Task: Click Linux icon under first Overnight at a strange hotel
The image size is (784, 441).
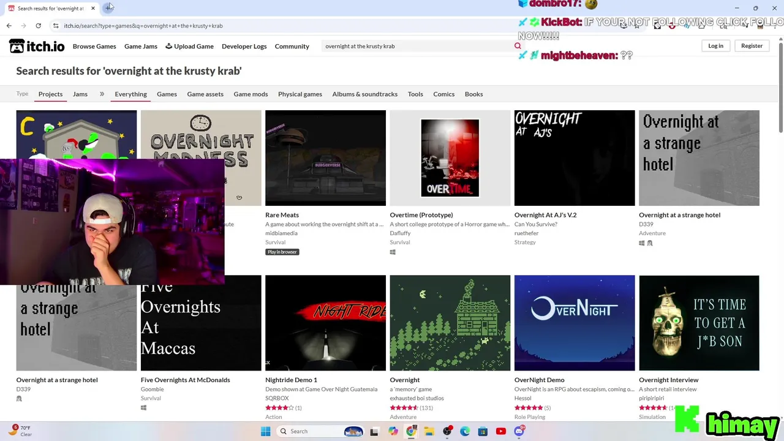Action: coord(650,243)
